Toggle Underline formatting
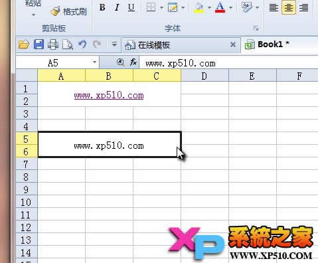Image resolution: width=318 pixels, height=263 pixels. tap(131, 7)
